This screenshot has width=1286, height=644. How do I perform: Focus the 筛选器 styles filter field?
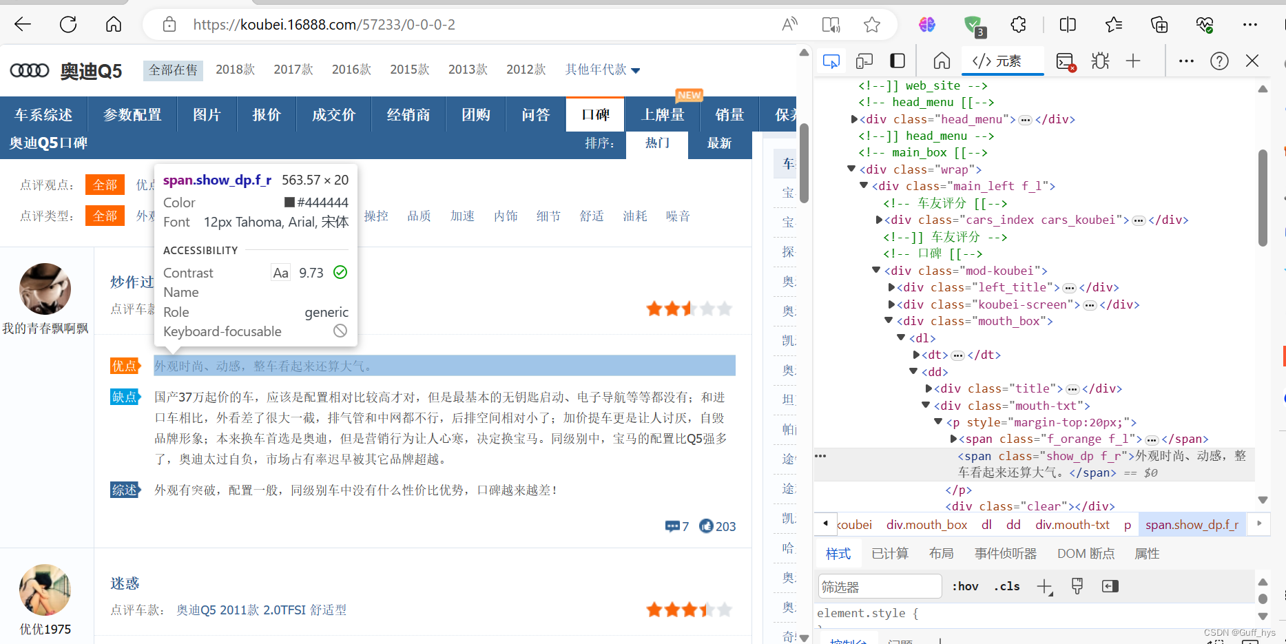(880, 587)
